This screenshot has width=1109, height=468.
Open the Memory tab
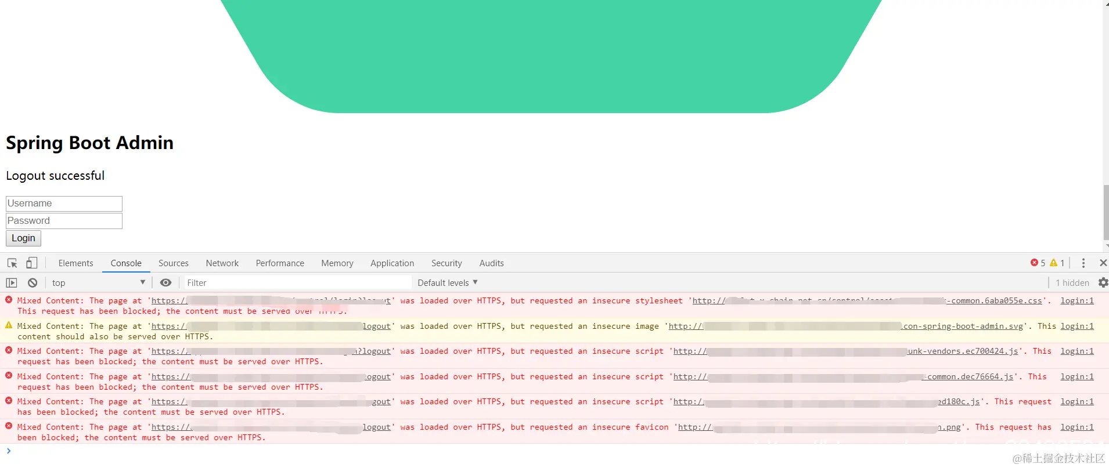point(337,263)
